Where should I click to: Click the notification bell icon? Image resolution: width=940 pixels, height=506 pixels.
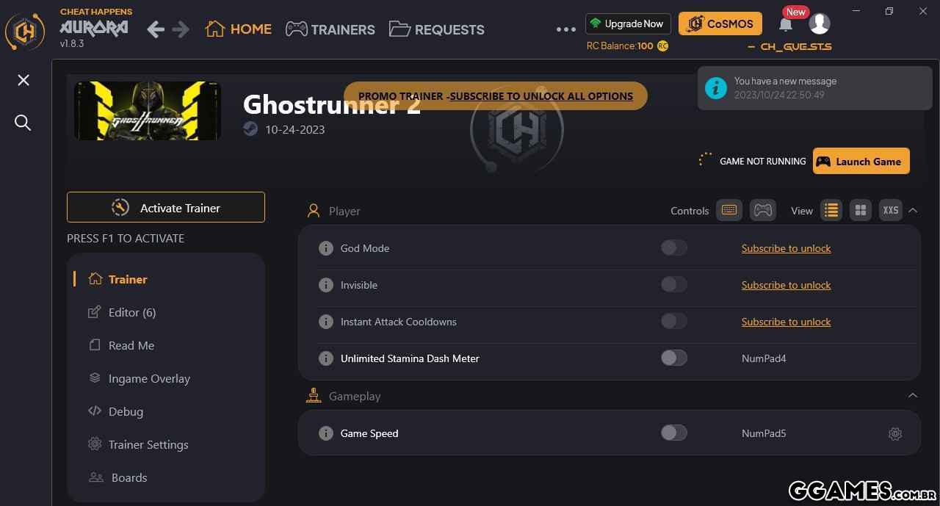(x=785, y=25)
